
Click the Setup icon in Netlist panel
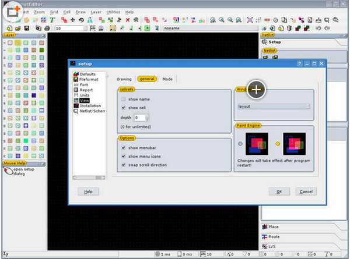(264, 42)
